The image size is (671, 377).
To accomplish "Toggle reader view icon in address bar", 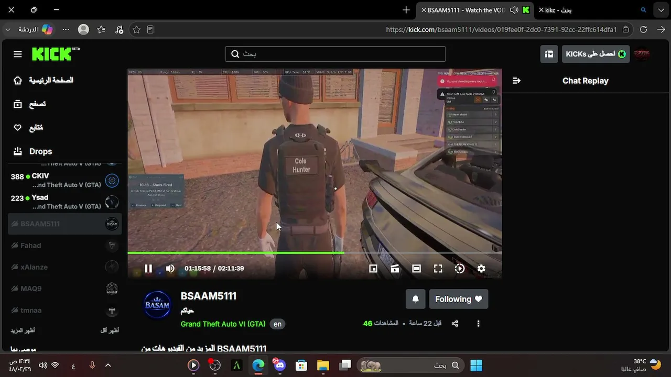I will pyautogui.click(x=150, y=30).
